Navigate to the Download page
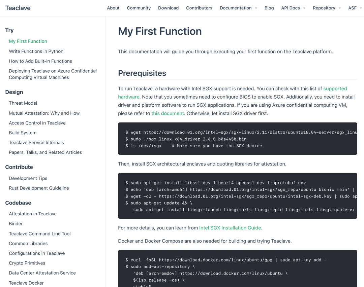 [x=168, y=8]
